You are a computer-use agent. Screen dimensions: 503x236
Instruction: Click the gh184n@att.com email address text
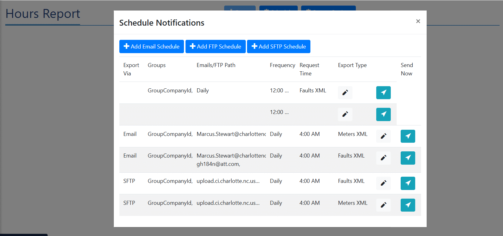coord(218,164)
